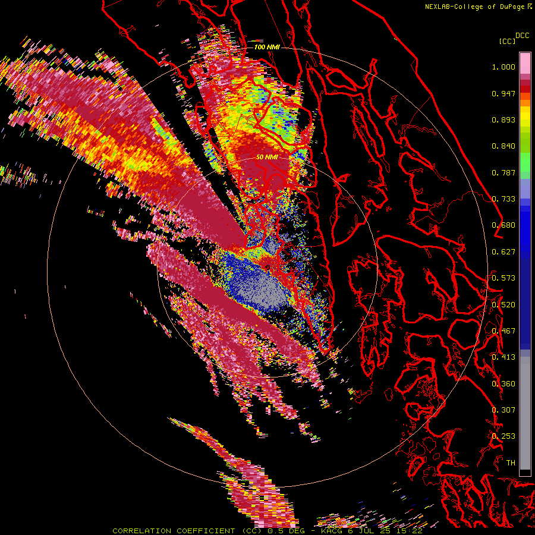Select the 0.467 scale value

[x=503, y=331]
